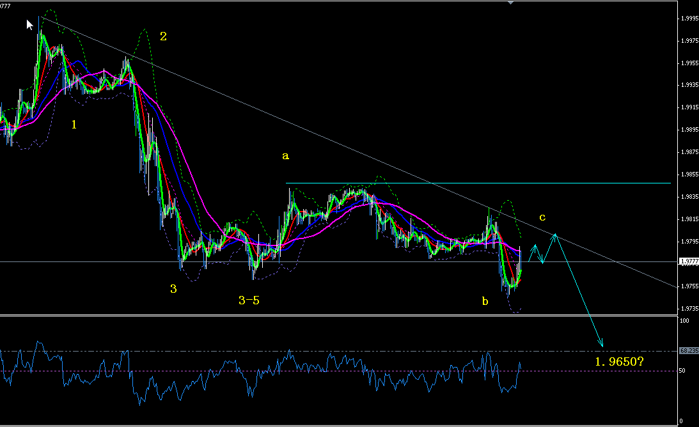The width and height of the screenshot is (699, 427).
Task: Select the horizontal cyan resistance line
Action: click(478, 183)
